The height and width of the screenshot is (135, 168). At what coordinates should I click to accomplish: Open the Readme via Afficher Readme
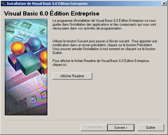(x=72, y=76)
